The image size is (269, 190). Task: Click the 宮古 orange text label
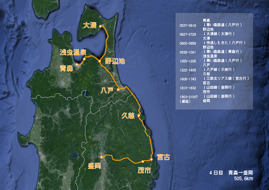pyautogui.click(x=163, y=157)
